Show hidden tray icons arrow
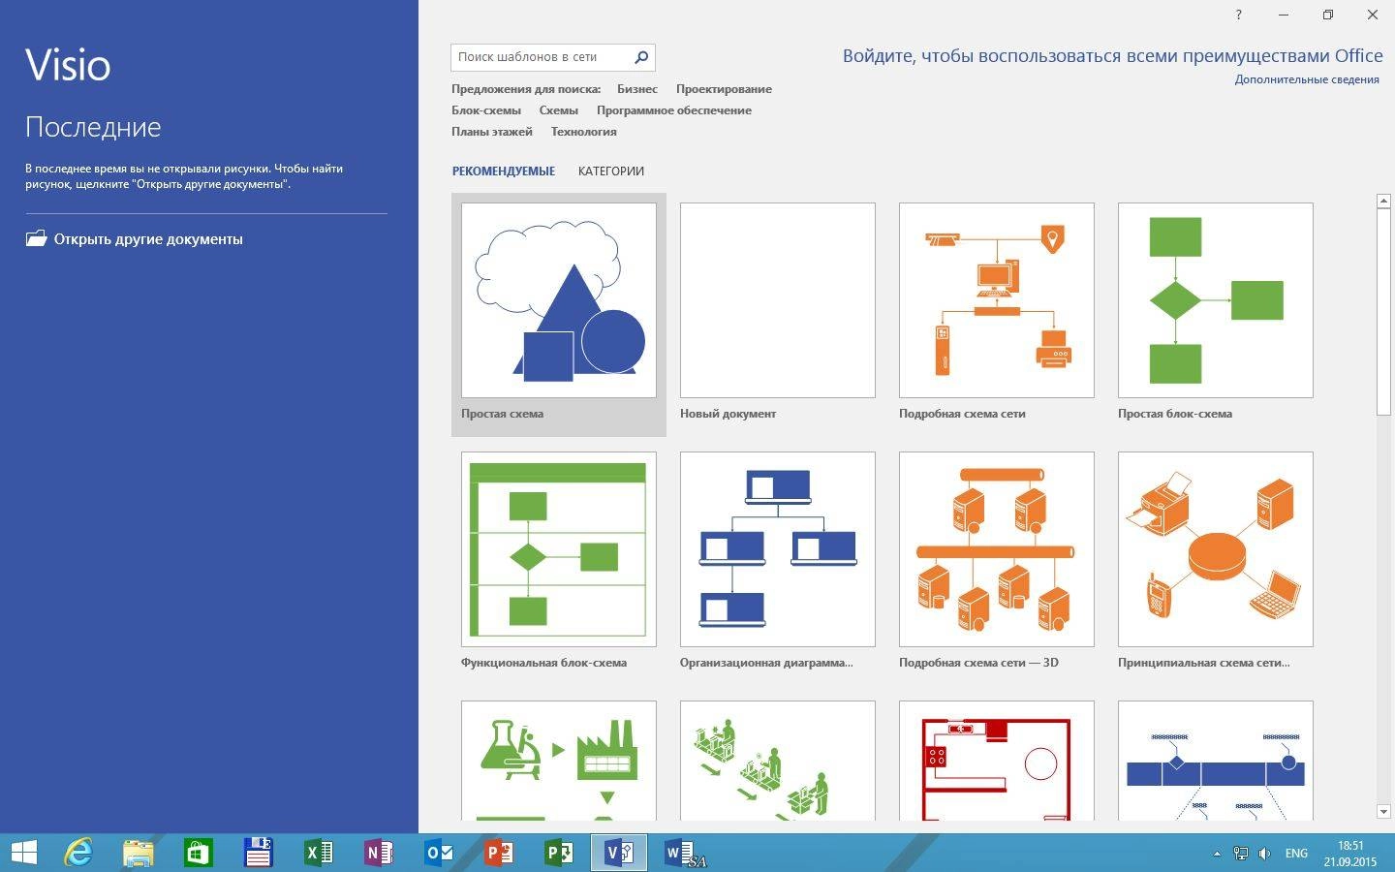The image size is (1395, 872). click(x=1217, y=854)
